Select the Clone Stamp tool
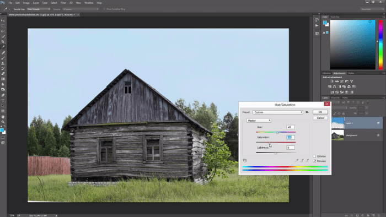Image resolution: width=386 pixels, height=217 pixels. click(3, 63)
